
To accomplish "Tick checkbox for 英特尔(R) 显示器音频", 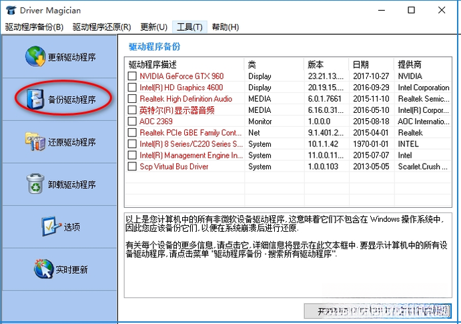I will pyautogui.click(x=132, y=110).
